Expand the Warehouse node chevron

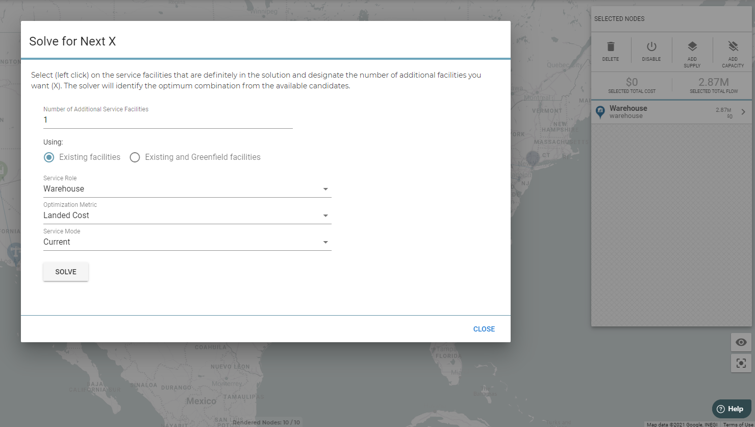point(743,112)
